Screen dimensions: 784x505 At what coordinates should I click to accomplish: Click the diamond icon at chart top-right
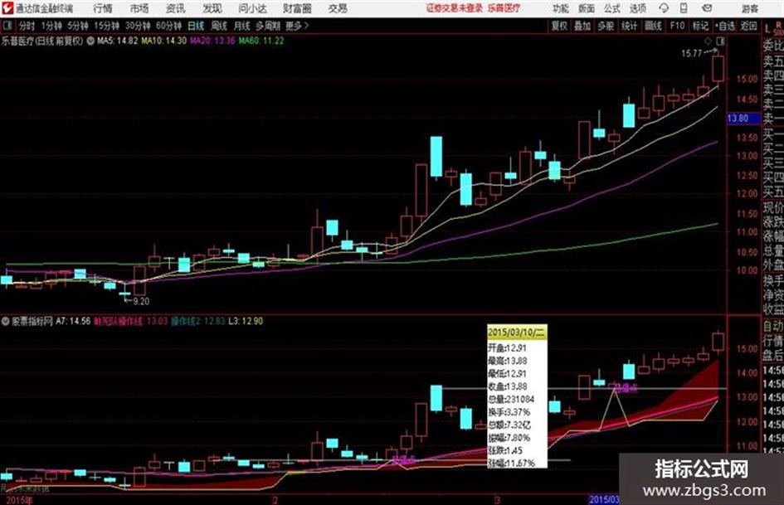(x=708, y=41)
